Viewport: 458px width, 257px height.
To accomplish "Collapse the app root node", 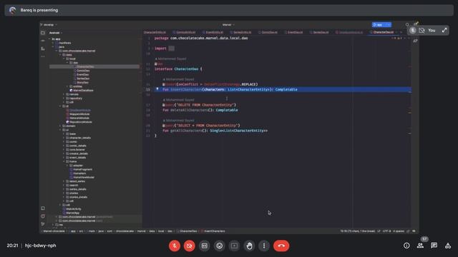I will pos(49,39).
